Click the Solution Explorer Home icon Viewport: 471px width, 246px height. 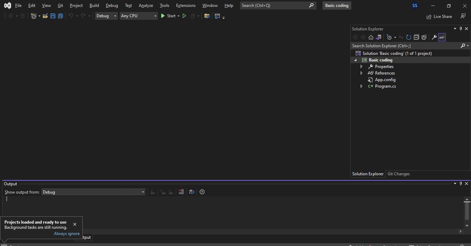tap(371, 37)
